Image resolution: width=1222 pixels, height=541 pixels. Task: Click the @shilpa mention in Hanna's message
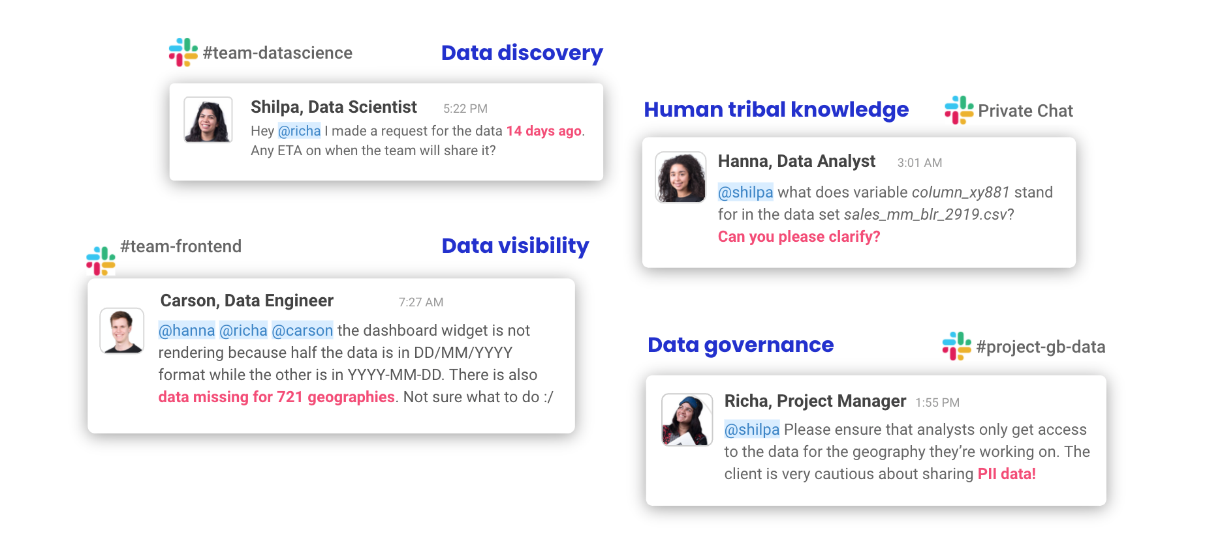coord(745,192)
